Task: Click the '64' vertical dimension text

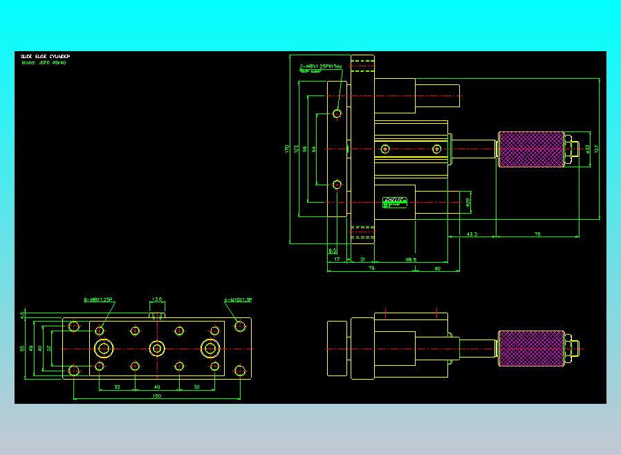Action: pyautogui.click(x=314, y=149)
